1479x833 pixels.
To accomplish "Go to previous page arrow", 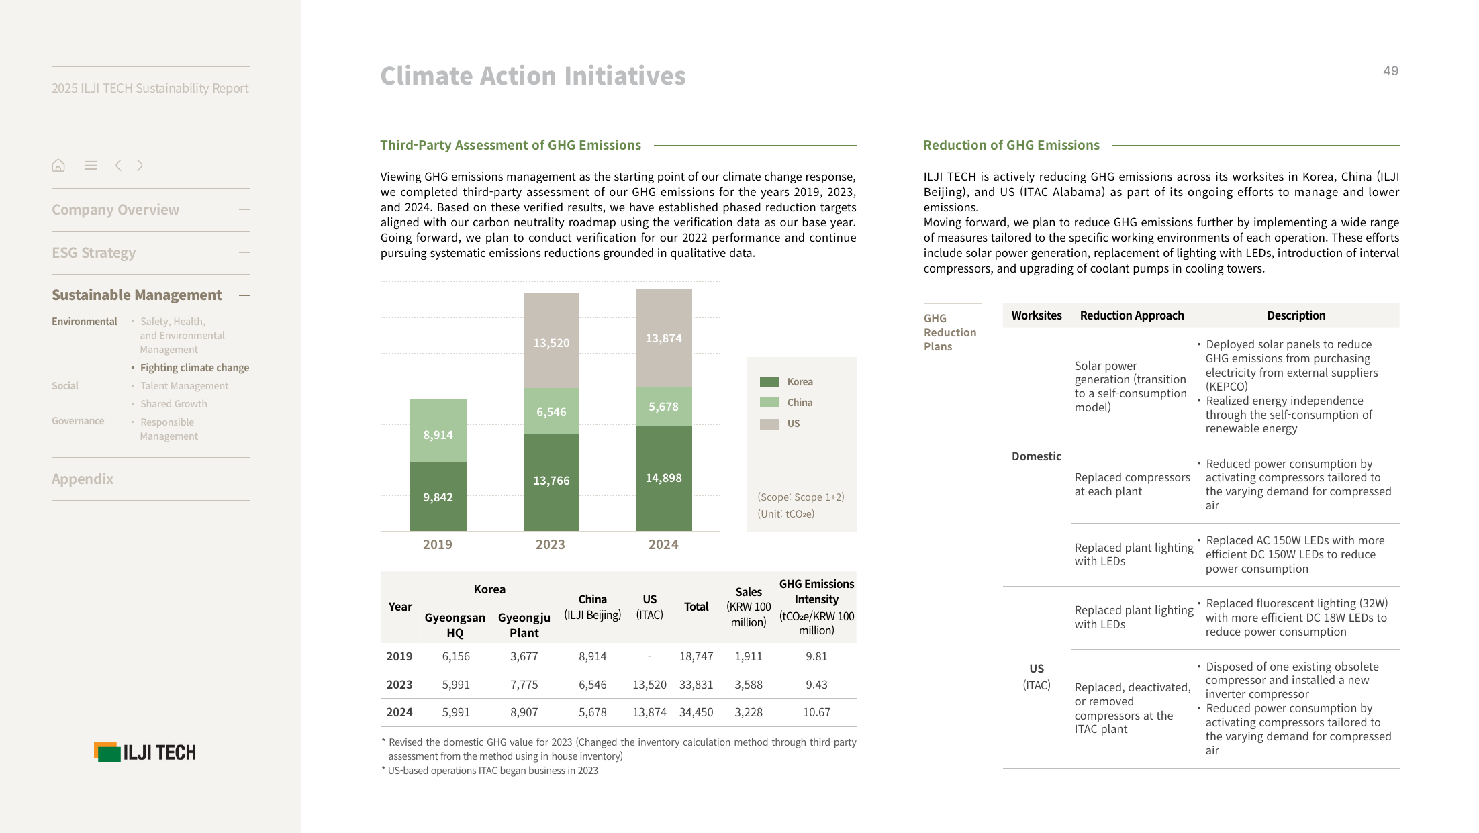I will [118, 165].
